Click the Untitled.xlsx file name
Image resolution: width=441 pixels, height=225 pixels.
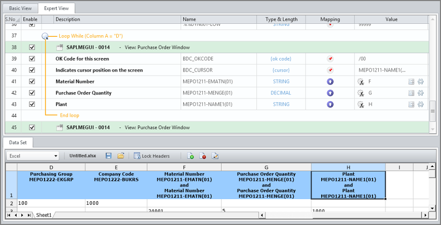82,156
